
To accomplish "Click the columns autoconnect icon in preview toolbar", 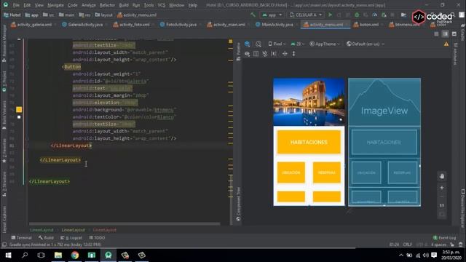I will coord(256,54).
